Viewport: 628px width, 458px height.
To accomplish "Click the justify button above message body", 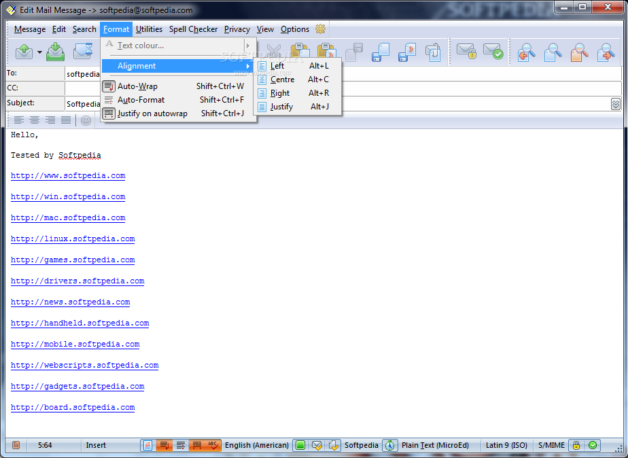I will coord(66,120).
